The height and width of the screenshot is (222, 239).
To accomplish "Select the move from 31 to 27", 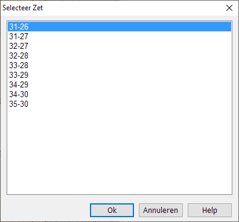I will (119, 36).
